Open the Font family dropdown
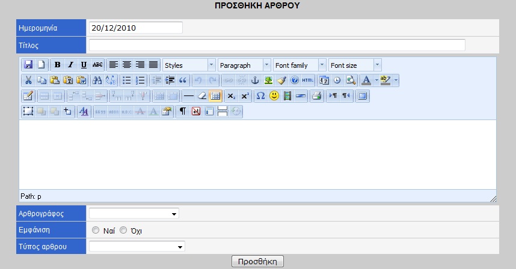Screen dimensions: 516x269 click(299, 65)
